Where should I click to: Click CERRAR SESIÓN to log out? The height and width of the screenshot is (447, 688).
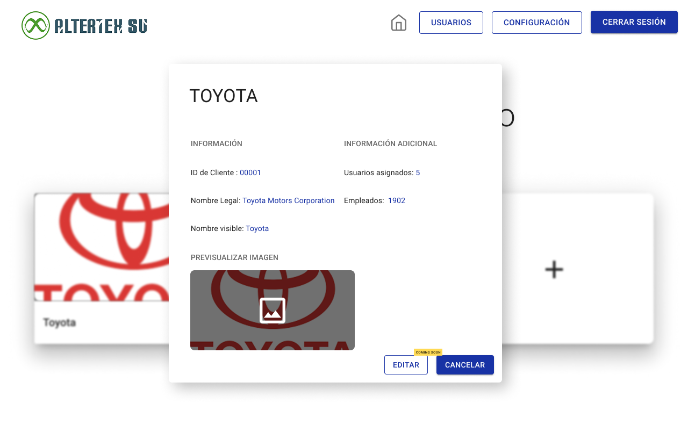click(634, 22)
